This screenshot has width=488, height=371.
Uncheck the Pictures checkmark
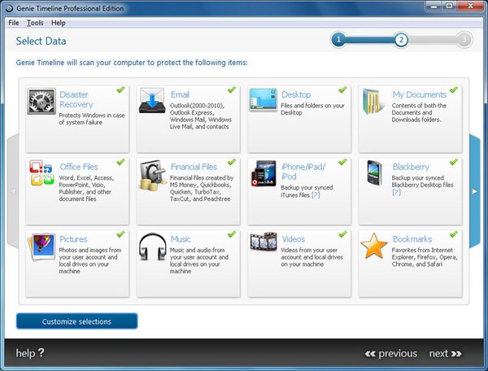(120, 234)
